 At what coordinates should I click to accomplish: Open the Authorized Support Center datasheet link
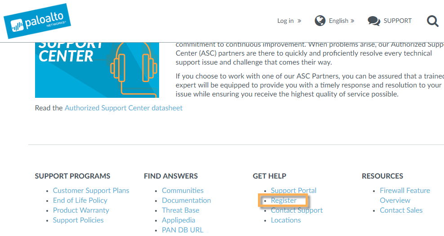[124, 108]
